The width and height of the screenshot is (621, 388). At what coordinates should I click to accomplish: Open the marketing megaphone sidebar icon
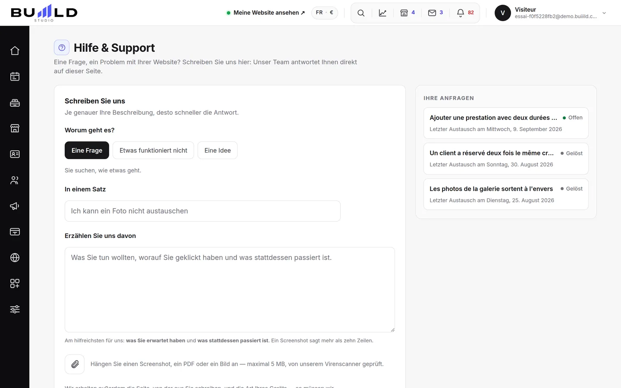click(x=15, y=206)
